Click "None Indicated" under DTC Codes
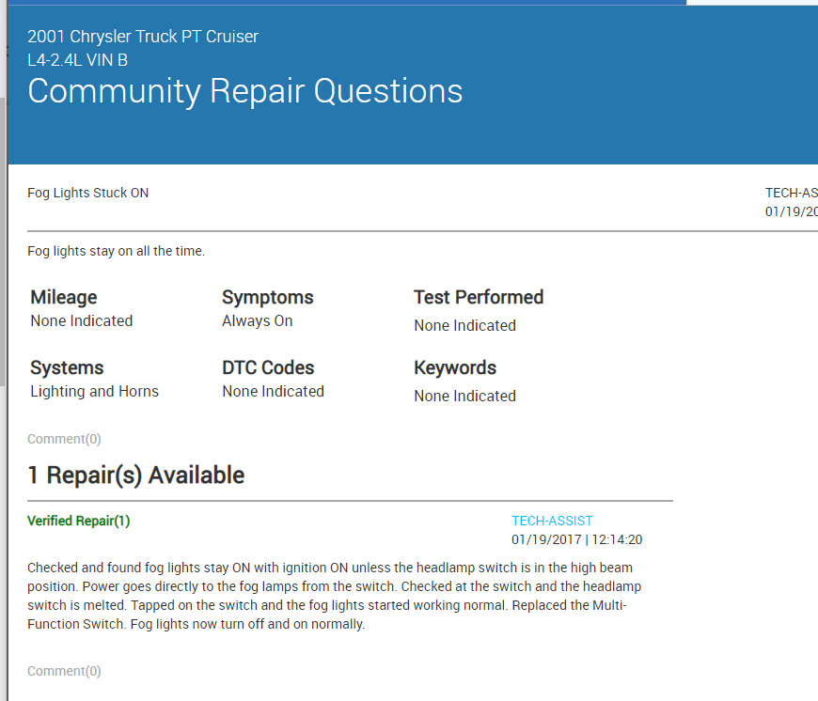The height and width of the screenshot is (701, 818). pos(274,391)
